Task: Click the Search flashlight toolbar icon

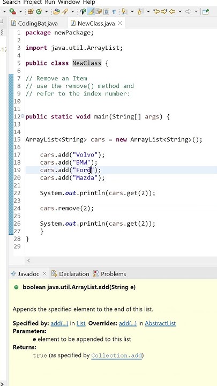Action: tap(65, 11)
